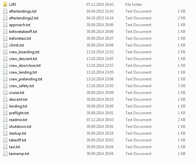Select crew_prelanding.txt in the list

click(26, 79)
